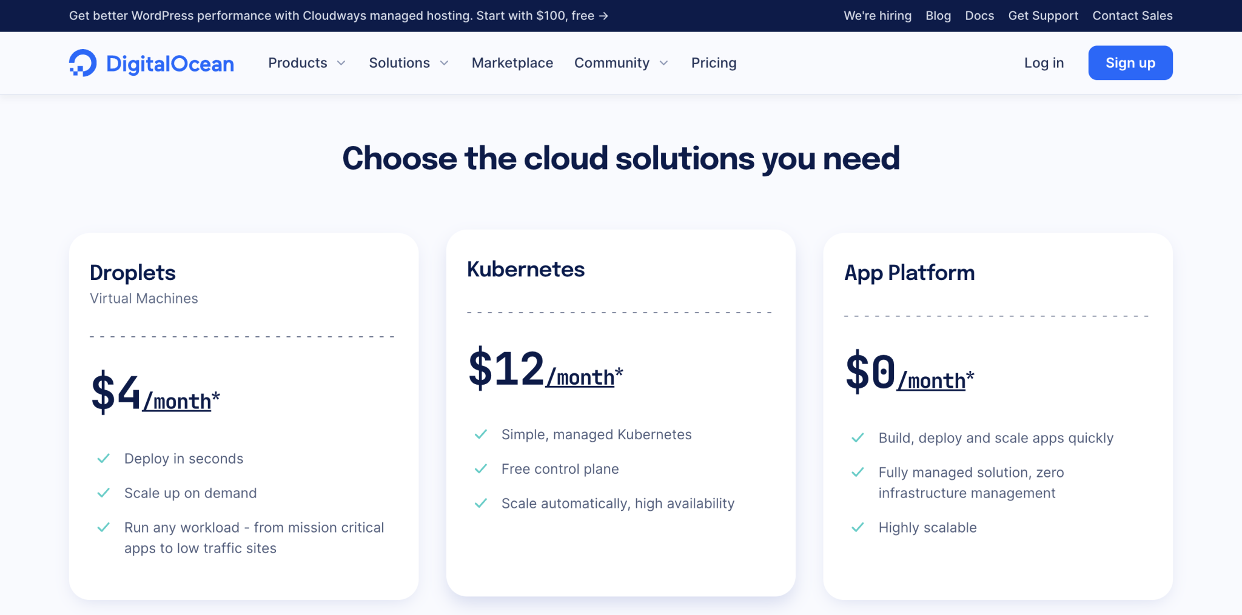Click the arrow icon in the Cloudways banner
Viewport: 1242px width, 615px height.
[x=603, y=16]
